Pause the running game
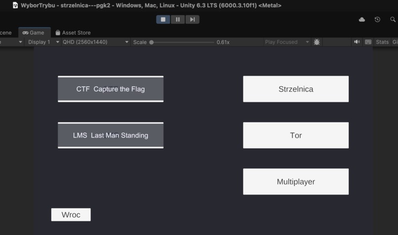The image size is (398, 235). (x=178, y=20)
